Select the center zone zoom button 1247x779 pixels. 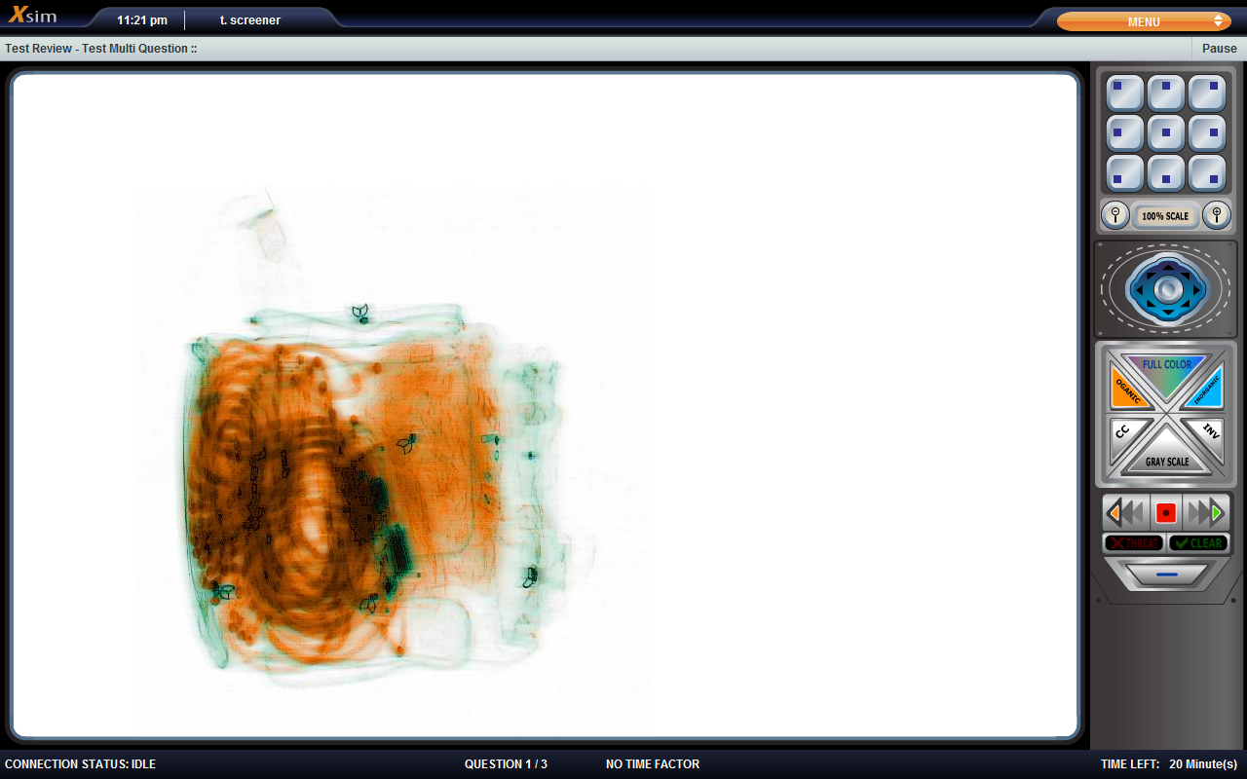tap(1165, 133)
